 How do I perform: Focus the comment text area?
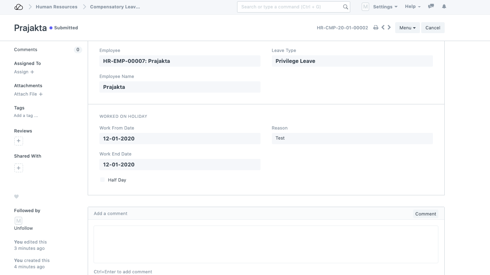point(266,244)
